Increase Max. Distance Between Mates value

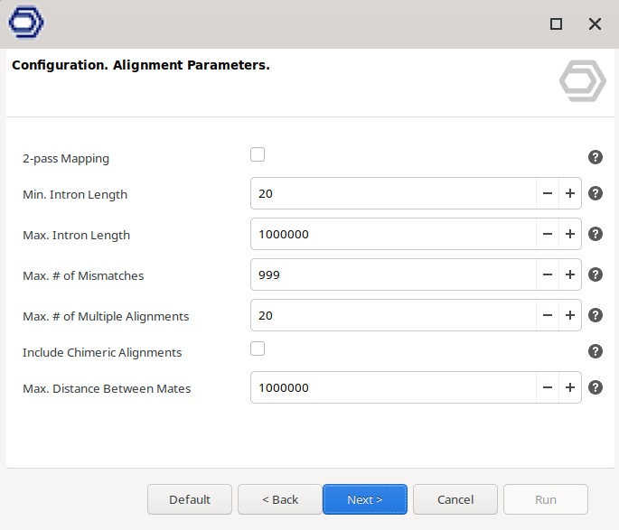[570, 387]
